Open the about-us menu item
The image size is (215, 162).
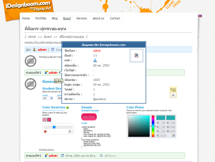[98, 18]
